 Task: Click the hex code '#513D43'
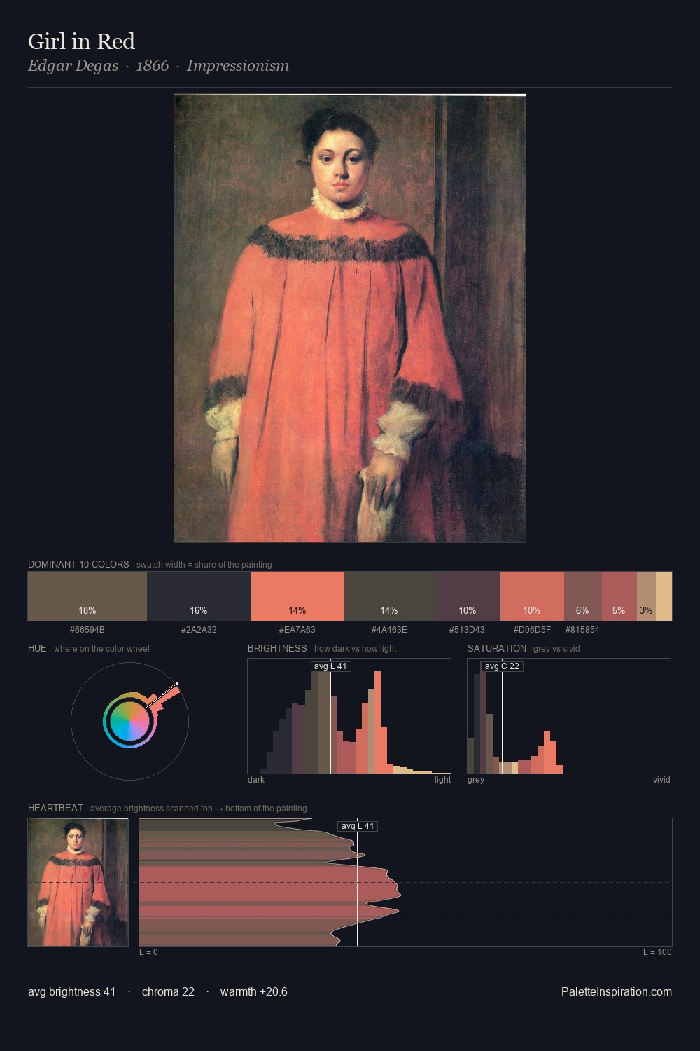coord(467,630)
